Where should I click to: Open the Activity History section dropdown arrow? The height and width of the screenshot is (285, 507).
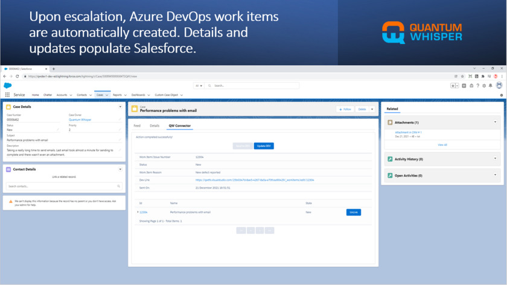point(495,158)
